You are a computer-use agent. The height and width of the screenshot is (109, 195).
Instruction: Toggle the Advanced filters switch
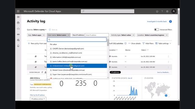[156, 30]
